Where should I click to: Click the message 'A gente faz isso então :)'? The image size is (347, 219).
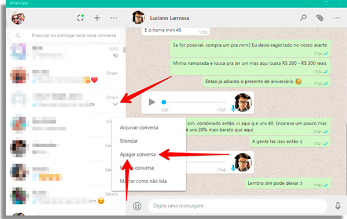point(290,141)
